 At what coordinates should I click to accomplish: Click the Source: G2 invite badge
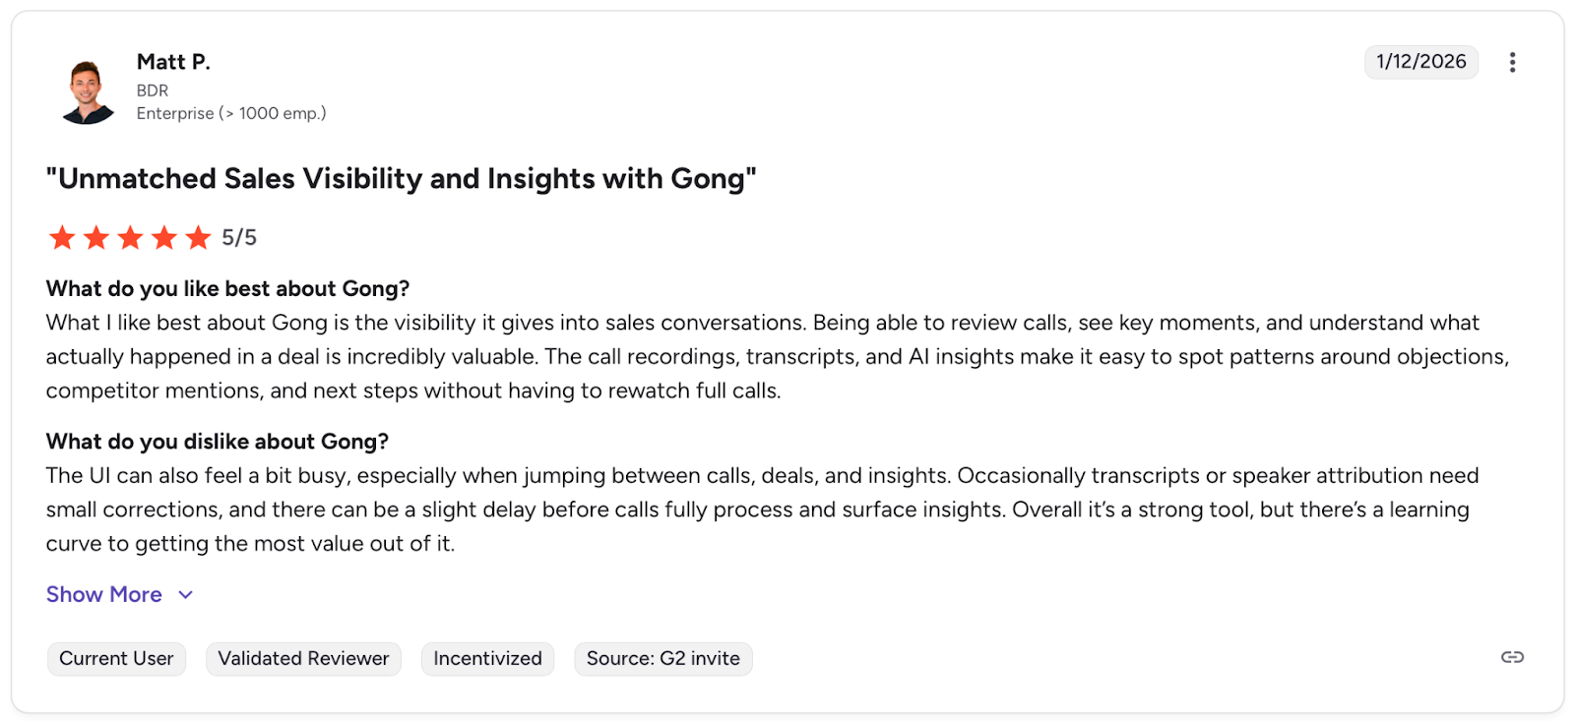point(662,658)
